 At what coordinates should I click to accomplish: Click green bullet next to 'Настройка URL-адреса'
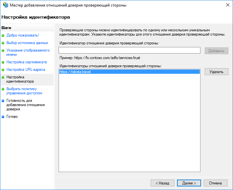point(3,70)
